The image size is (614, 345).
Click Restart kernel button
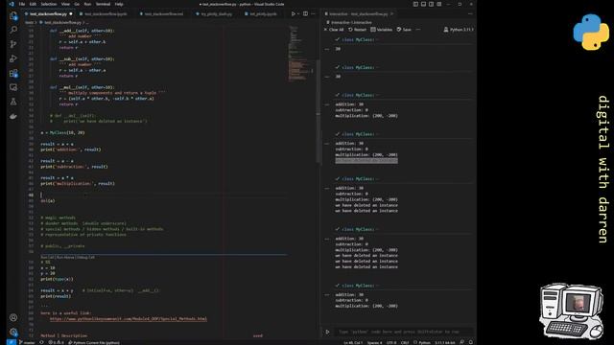tap(357, 30)
